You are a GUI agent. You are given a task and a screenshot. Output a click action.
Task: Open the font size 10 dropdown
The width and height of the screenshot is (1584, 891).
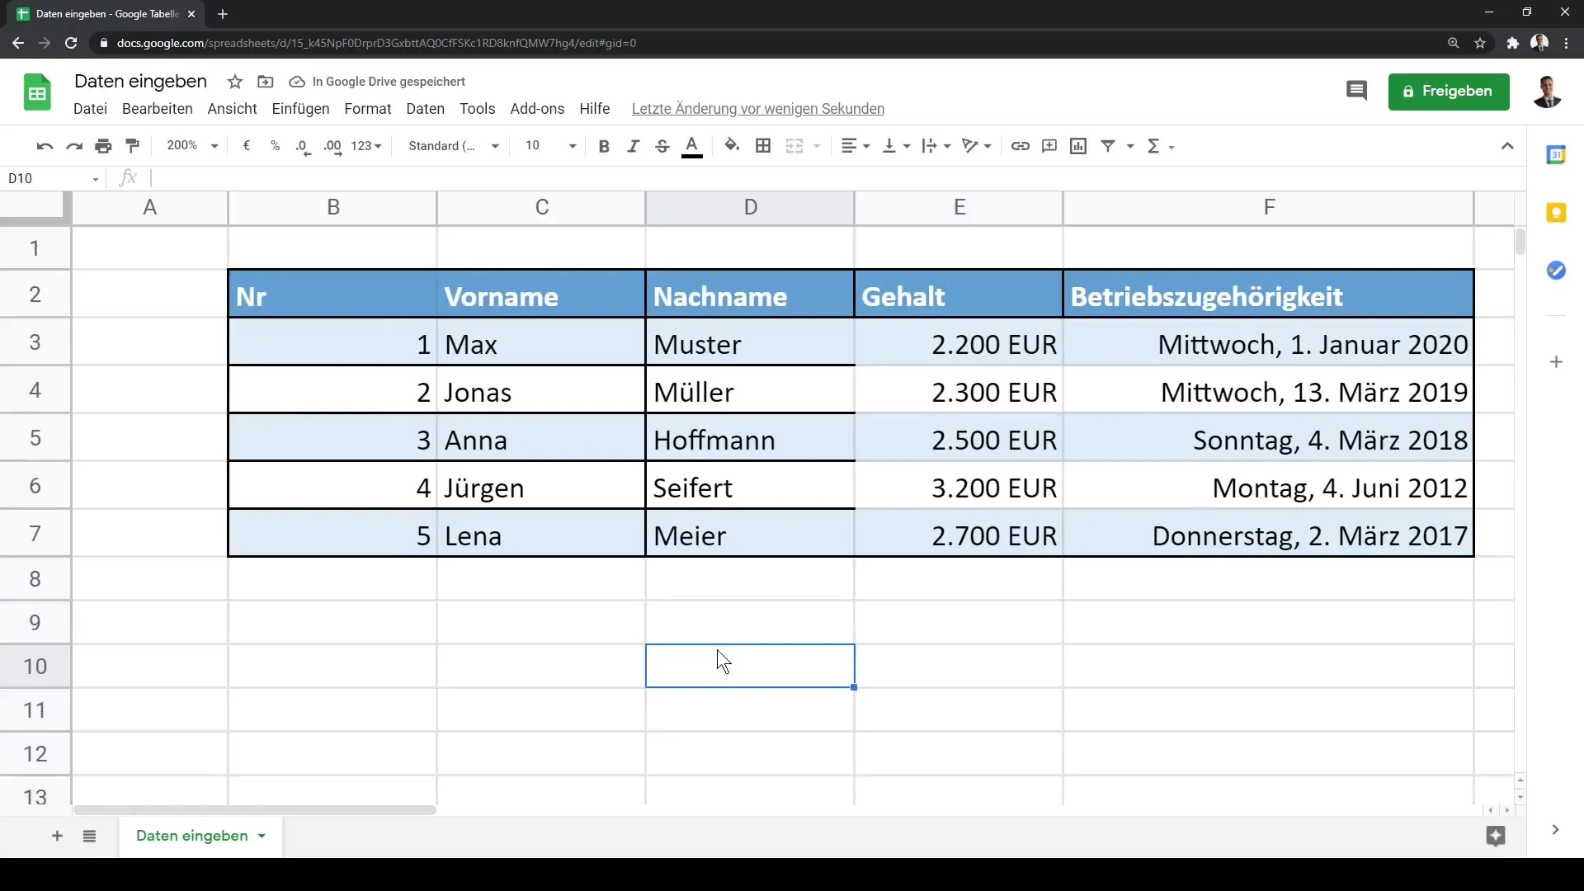pyautogui.click(x=550, y=146)
